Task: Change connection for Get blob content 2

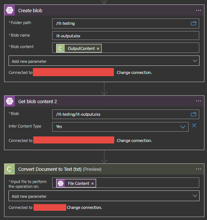Action: click(134, 141)
